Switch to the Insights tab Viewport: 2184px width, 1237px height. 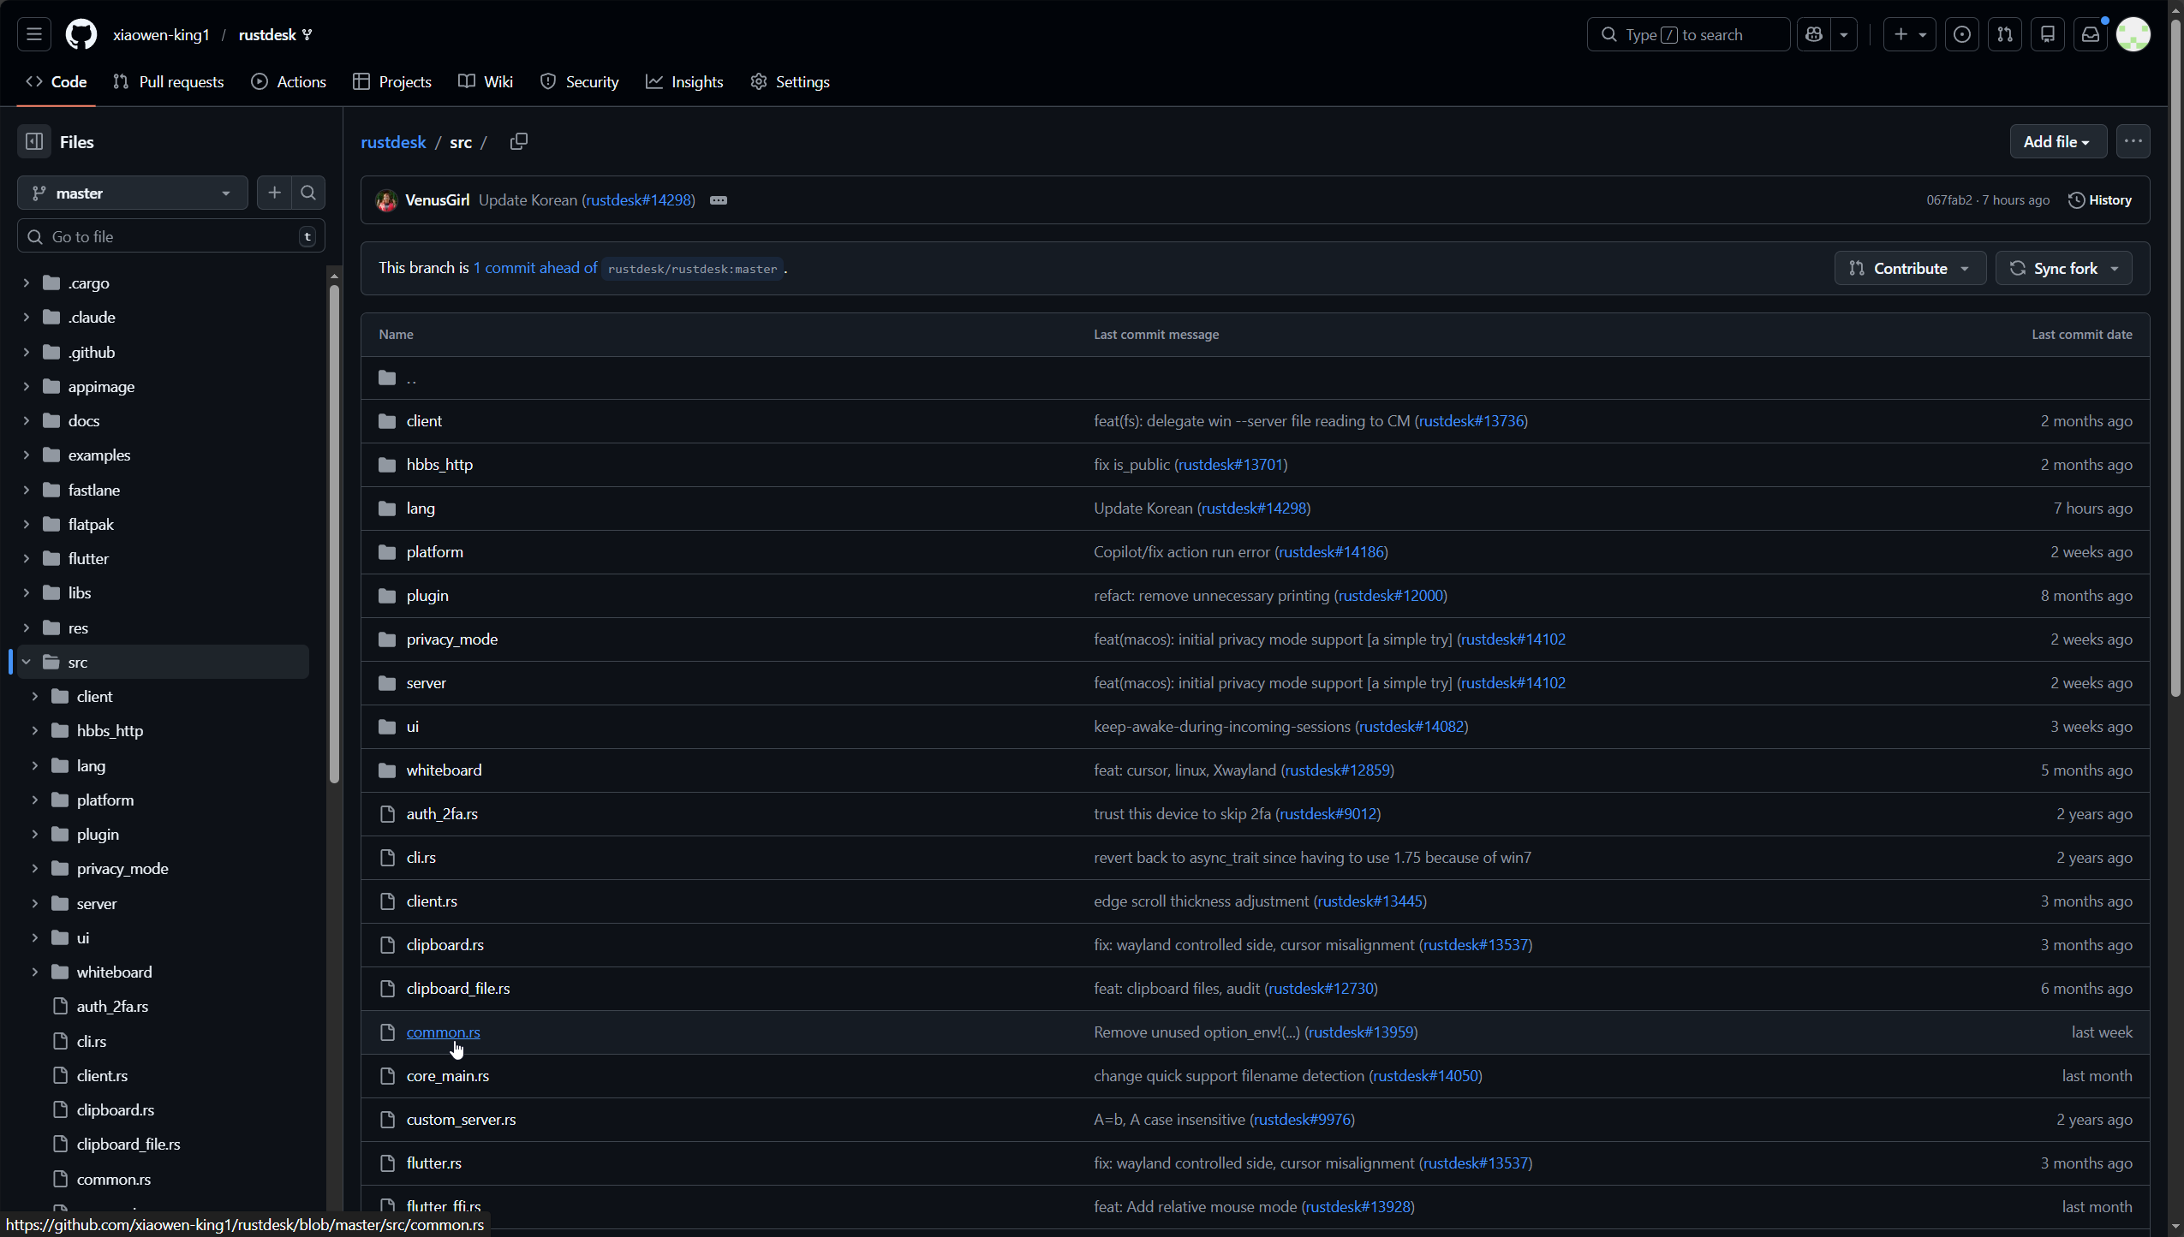pyautogui.click(x=684, y=82)
